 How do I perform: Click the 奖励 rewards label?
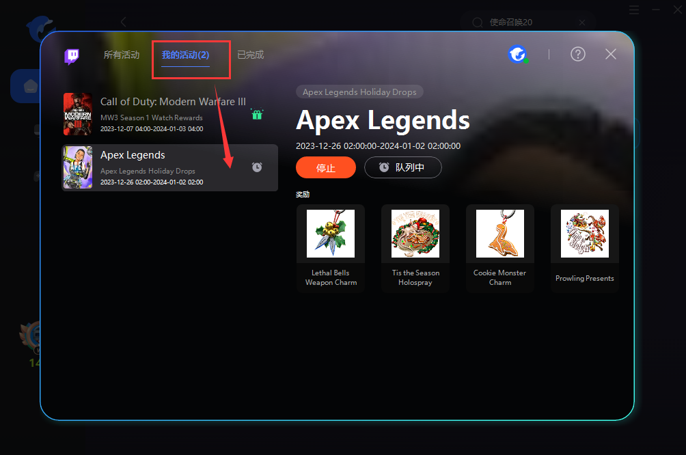pos(302,194)
